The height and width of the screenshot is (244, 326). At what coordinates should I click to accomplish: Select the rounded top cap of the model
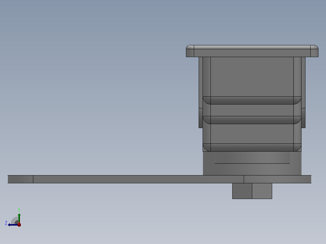point(252,51)
